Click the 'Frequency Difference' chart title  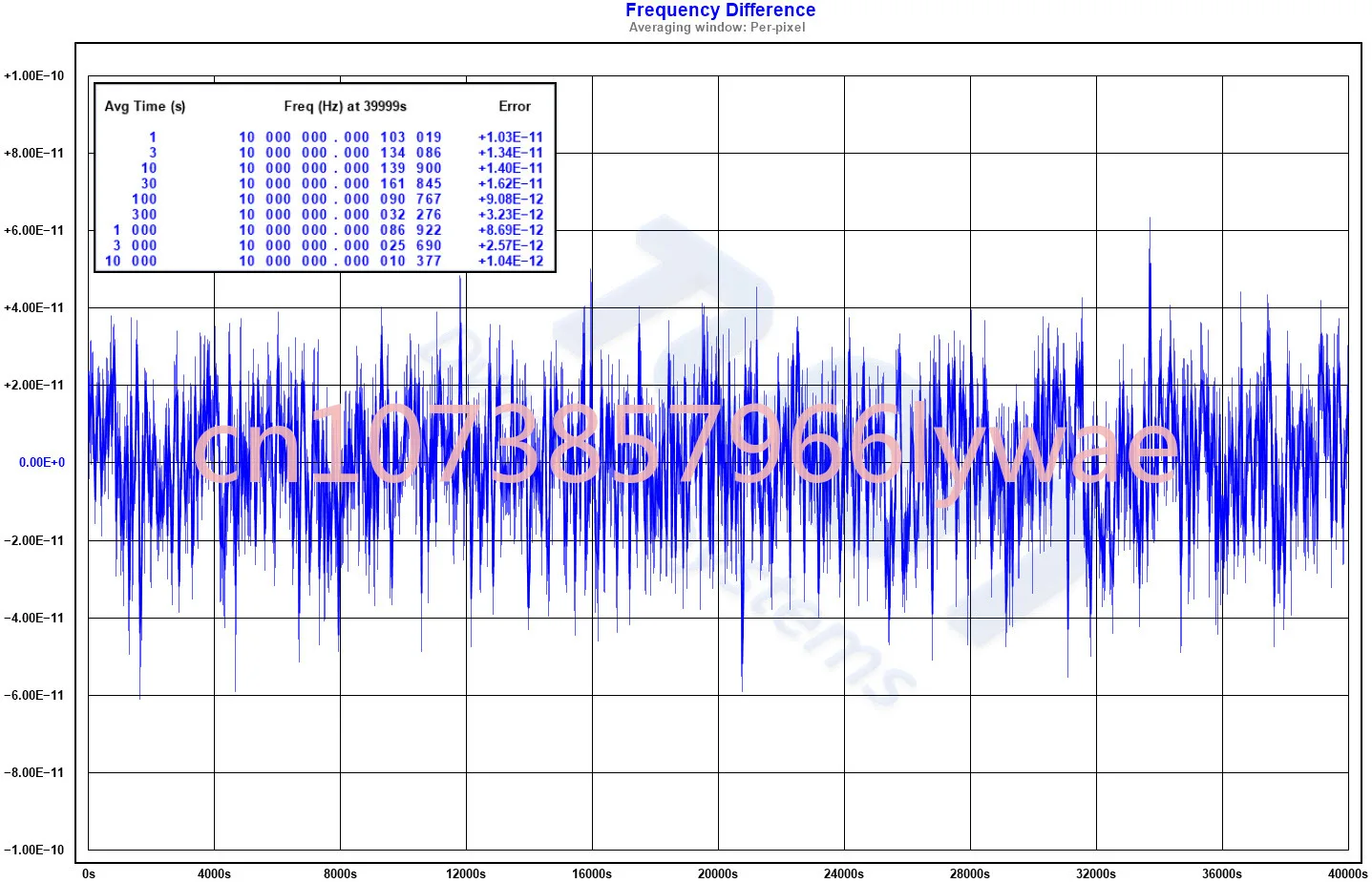(x=720, y=11)
